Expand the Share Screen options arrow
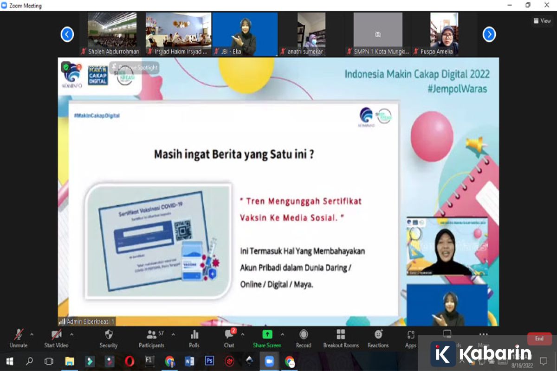 tap(282, 334)
